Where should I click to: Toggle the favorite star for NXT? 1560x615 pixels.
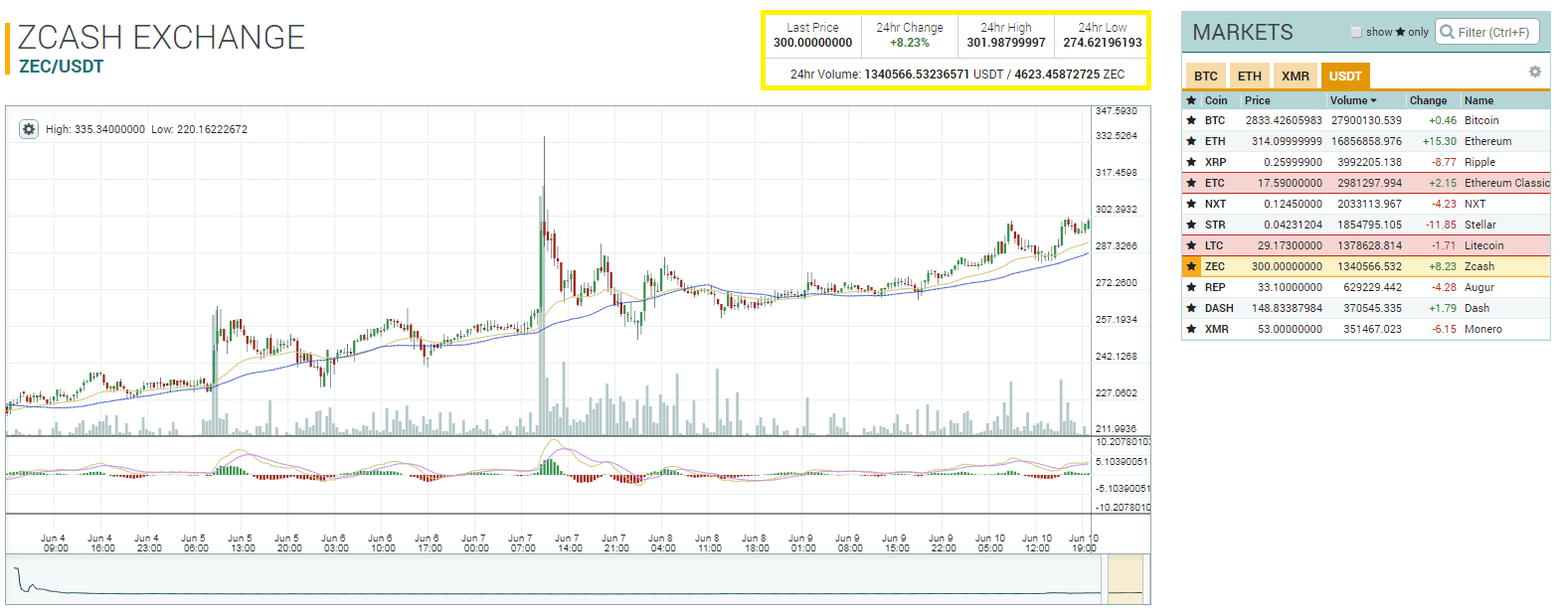(1191, 204)
